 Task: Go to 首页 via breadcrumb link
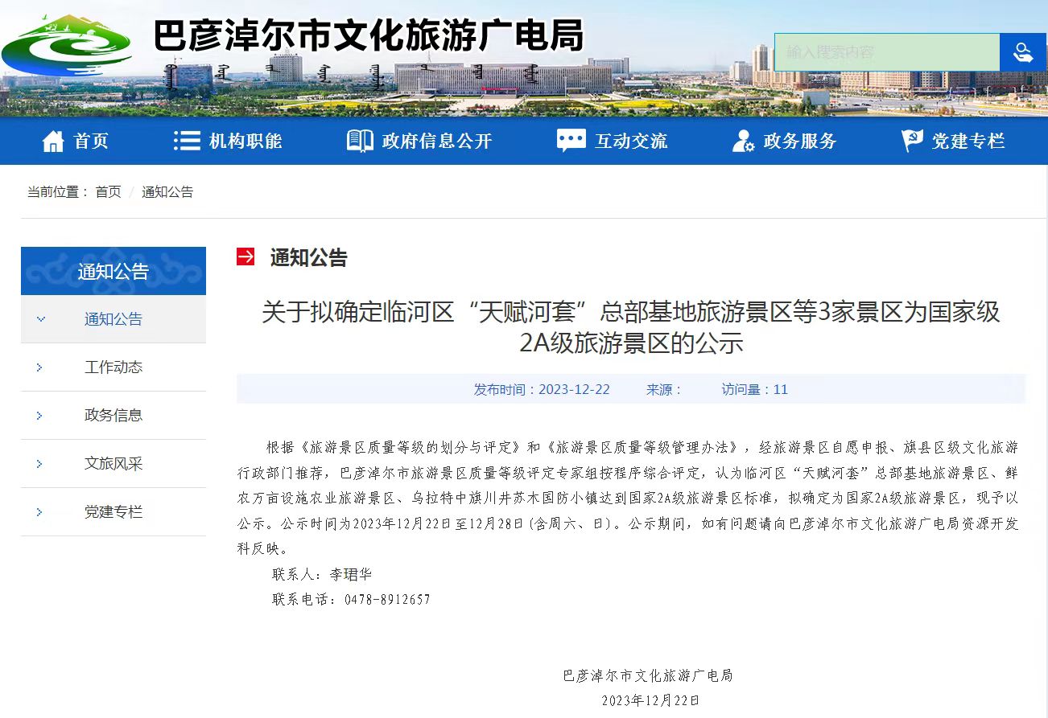(x=108, y=192)
